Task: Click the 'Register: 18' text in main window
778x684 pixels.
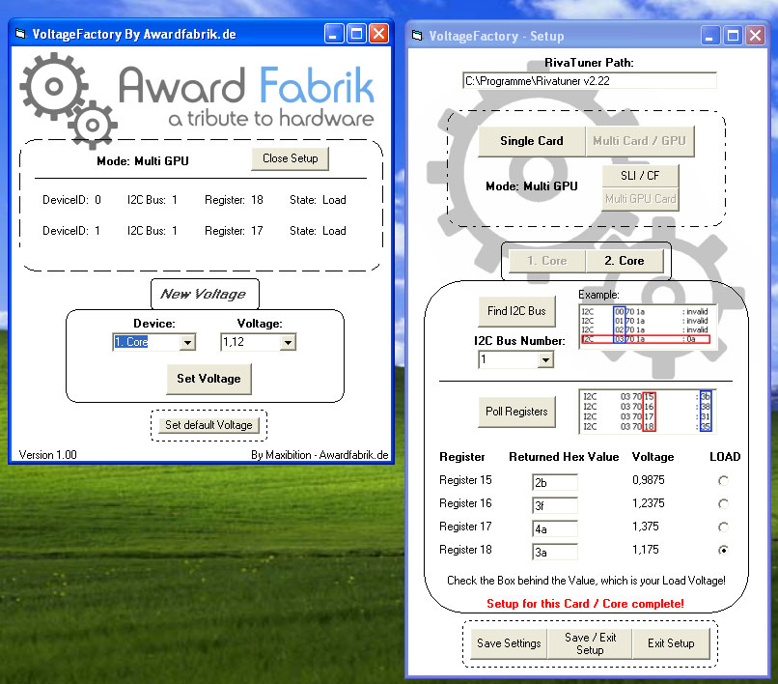Action: 234,200
